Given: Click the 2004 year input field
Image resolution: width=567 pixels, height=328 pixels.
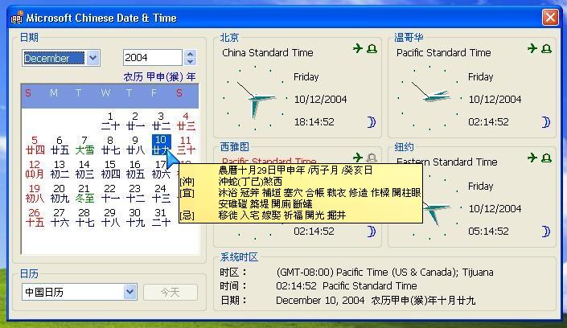Looking at the screenshot, I should [x=152, y=58].
